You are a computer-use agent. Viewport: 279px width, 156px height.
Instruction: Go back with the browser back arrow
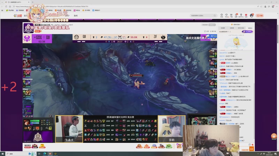pos(2,6)
